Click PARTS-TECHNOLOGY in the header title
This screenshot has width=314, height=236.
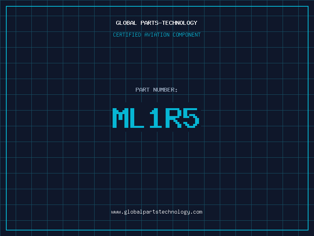click(x=169, y=23)
